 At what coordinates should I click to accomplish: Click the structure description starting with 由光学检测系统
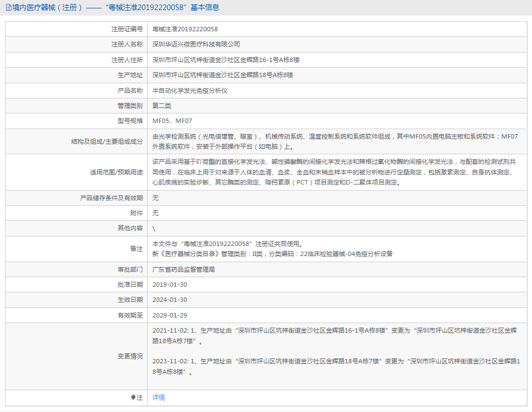tap(335, 141)
